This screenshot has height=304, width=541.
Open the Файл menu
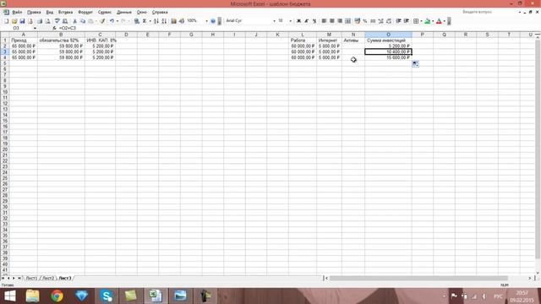17,12
